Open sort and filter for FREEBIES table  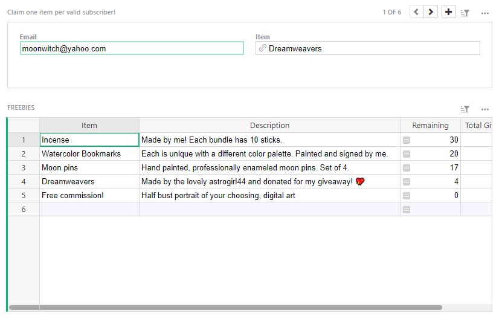point(465,109)
